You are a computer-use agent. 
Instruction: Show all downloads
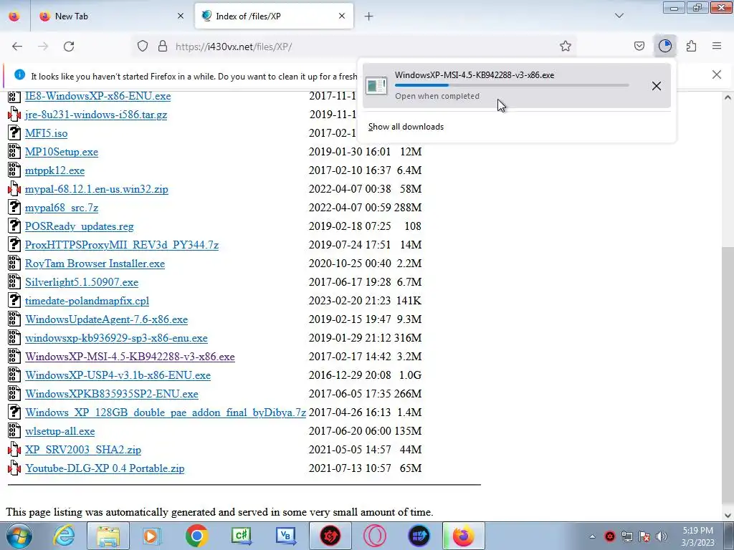(406, 127)
